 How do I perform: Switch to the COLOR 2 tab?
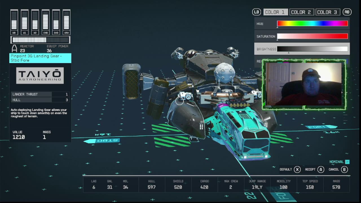(x=301, y=12)
